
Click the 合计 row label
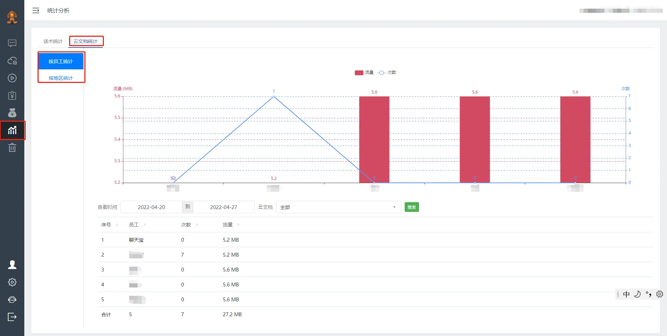pos(106,315)
